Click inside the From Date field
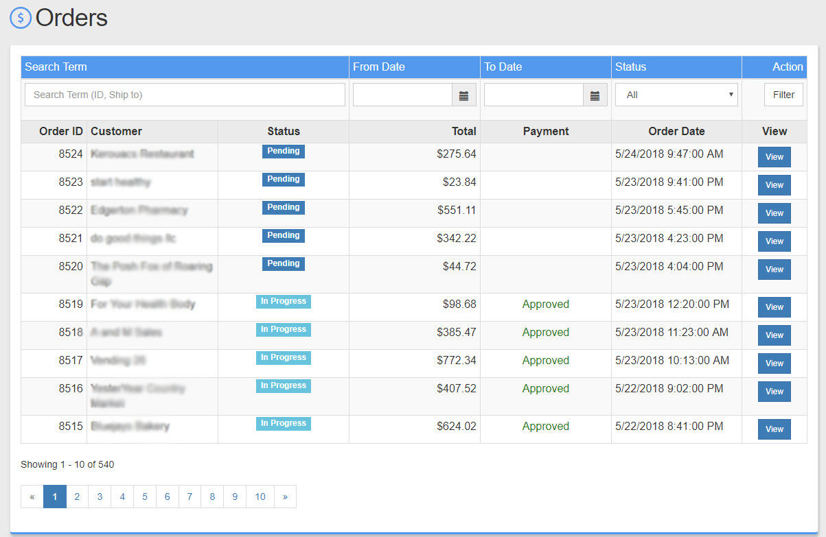826x537 pixels. 402,95
